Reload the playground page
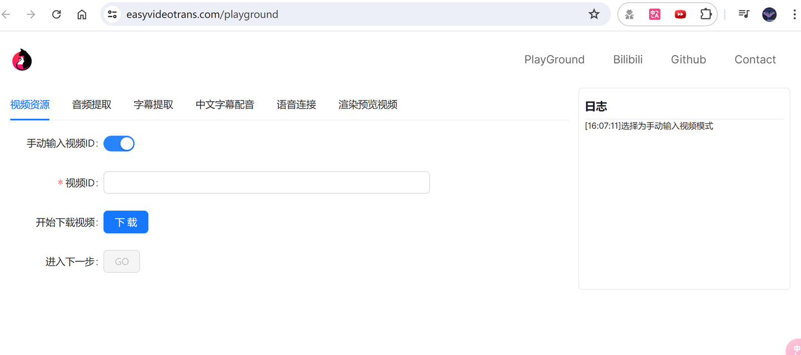 pyautogui.click(x=56, y=14)
